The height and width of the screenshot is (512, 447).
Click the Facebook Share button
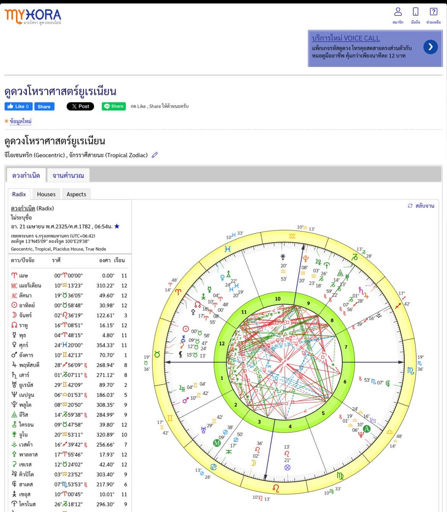(x=44, y=106)
